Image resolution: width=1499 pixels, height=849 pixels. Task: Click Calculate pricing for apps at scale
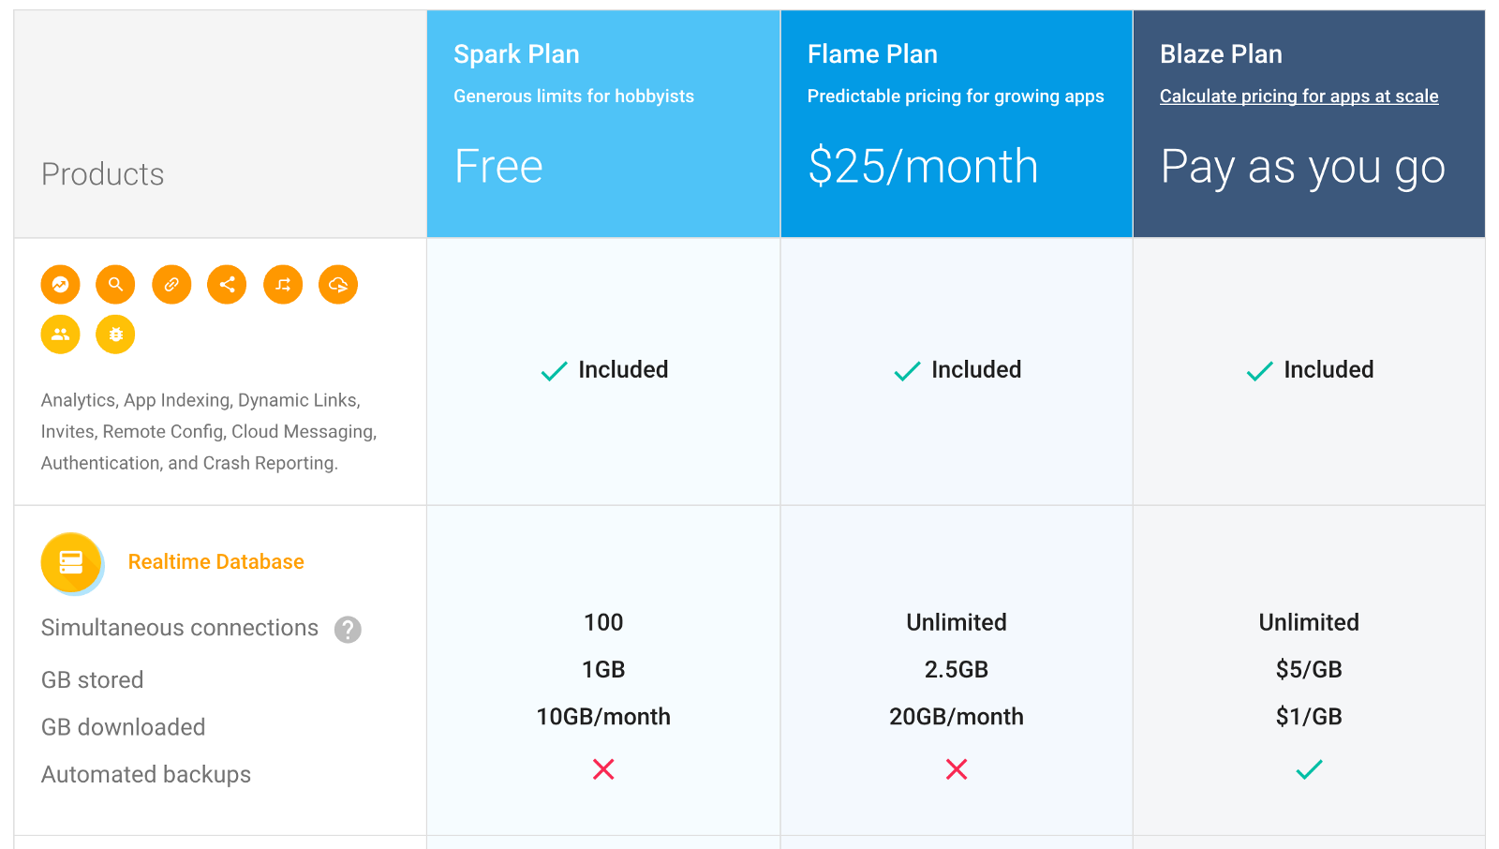click(1299, 97)
